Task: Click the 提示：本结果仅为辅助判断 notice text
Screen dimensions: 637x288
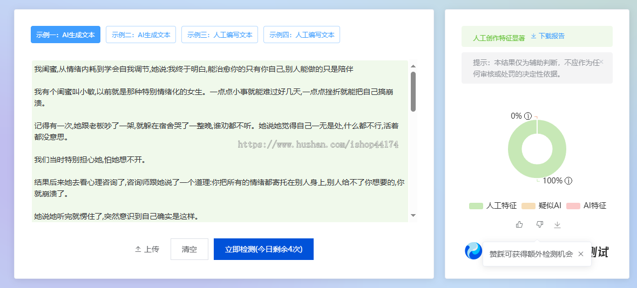Action: pyautogui.click(x=536, y=68)
